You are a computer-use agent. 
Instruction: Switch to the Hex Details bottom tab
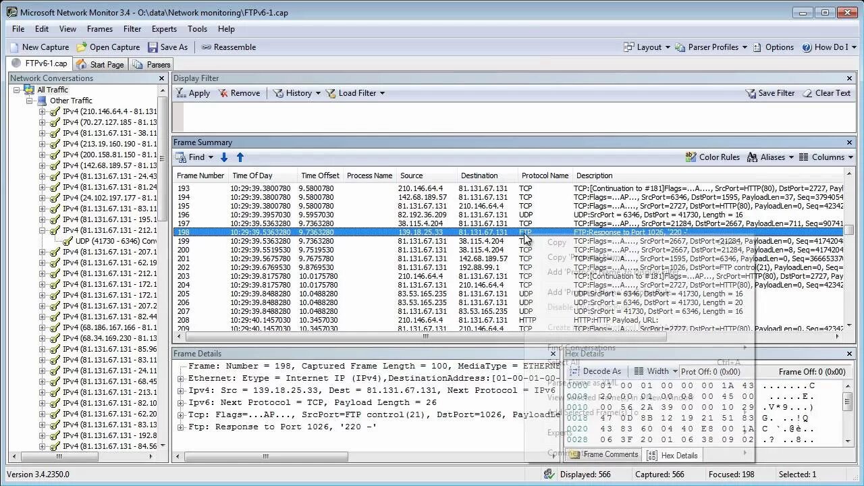coord(672,456)
